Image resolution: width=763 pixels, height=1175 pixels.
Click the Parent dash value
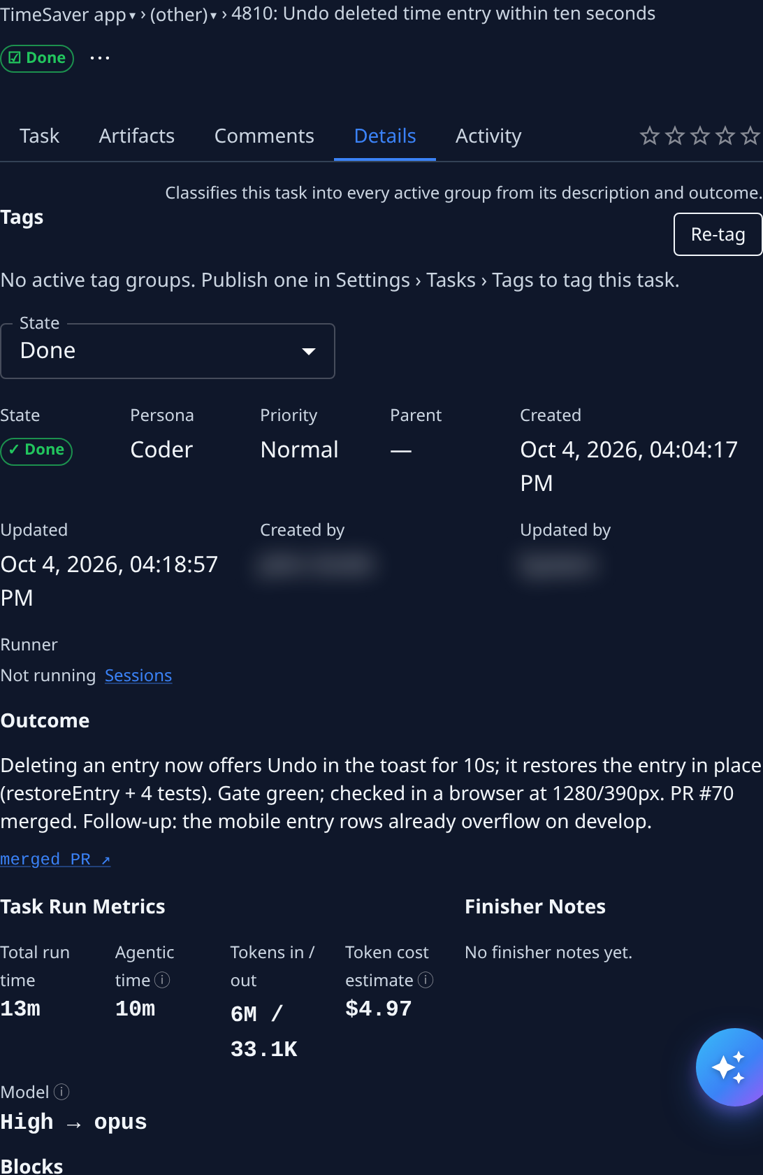pos(400,451)
